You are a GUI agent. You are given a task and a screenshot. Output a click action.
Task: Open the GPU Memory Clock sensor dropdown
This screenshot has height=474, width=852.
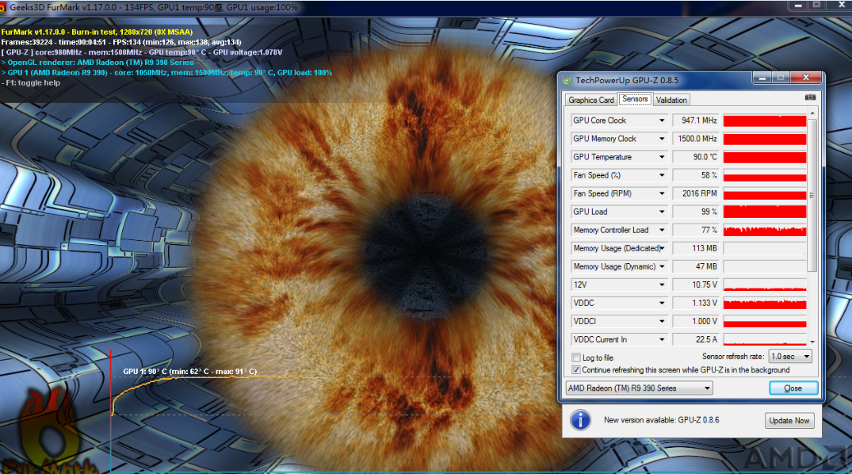point(662,140)
